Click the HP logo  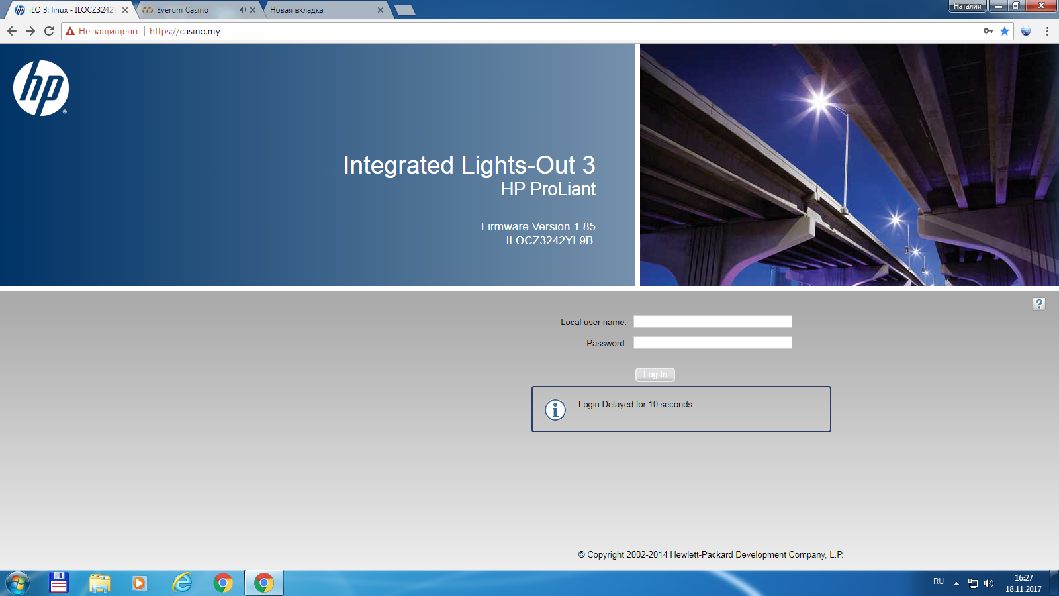41,88
